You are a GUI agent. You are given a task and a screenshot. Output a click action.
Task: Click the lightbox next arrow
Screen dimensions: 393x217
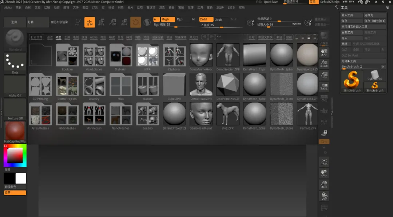click(x=211, y=37)
